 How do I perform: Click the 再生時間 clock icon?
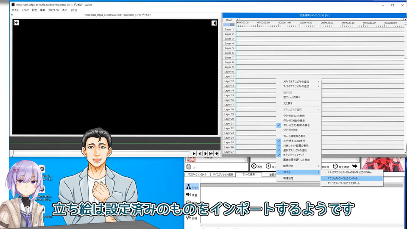pyautogui.click(x=335, y=166)
